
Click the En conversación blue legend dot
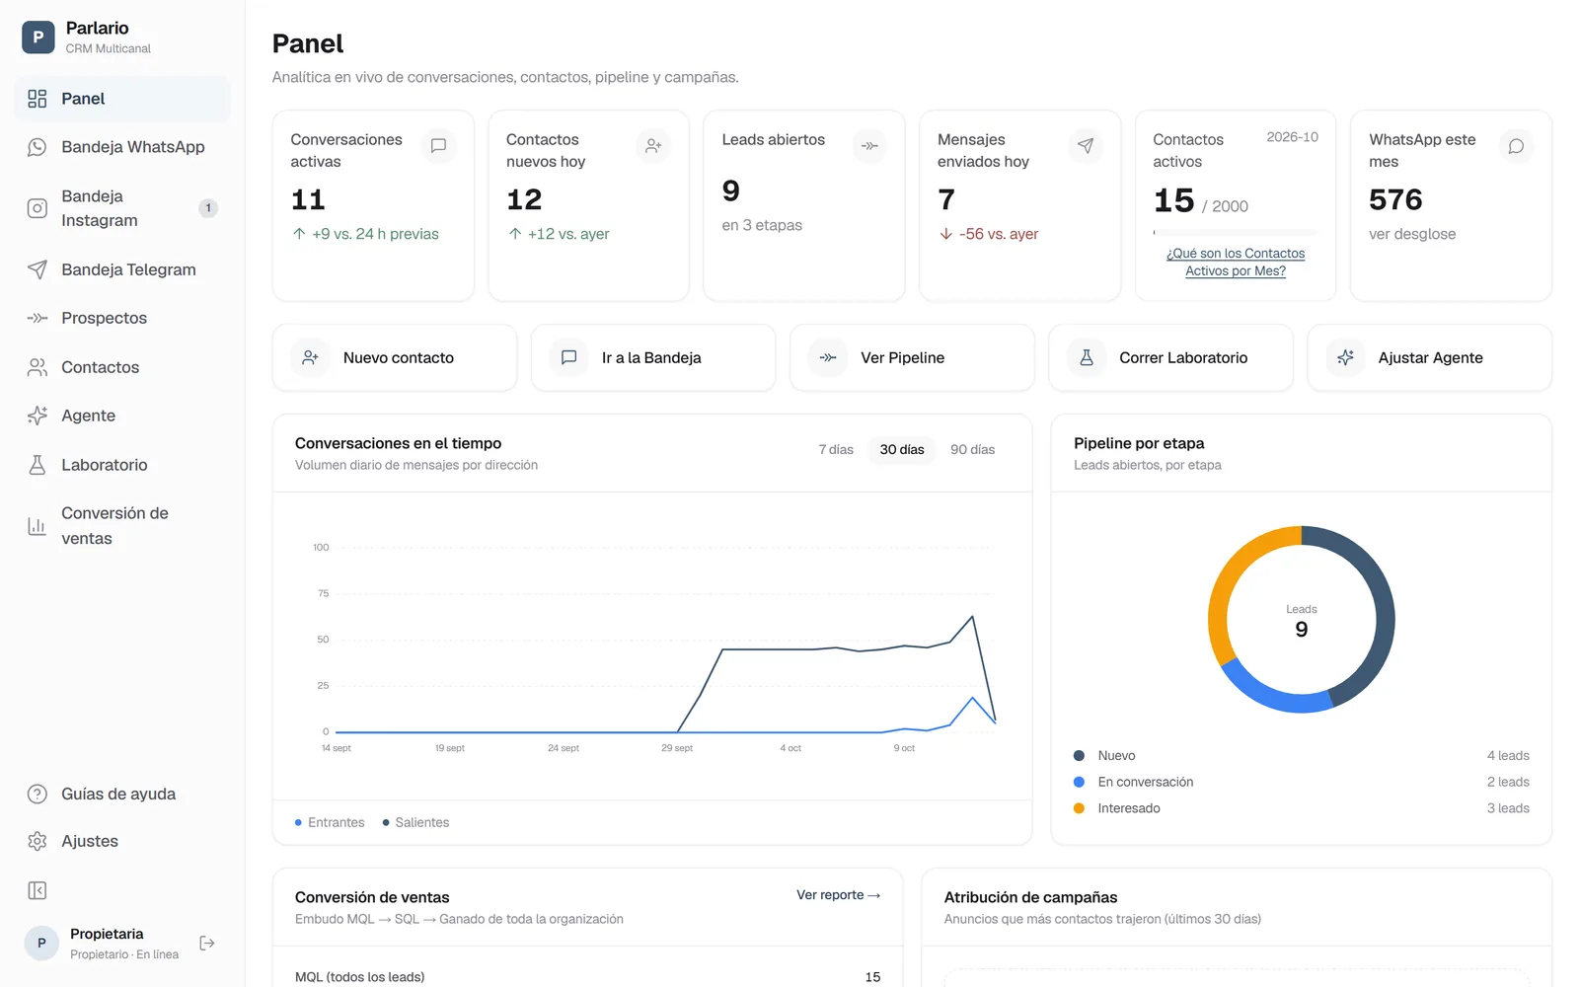1079,782
